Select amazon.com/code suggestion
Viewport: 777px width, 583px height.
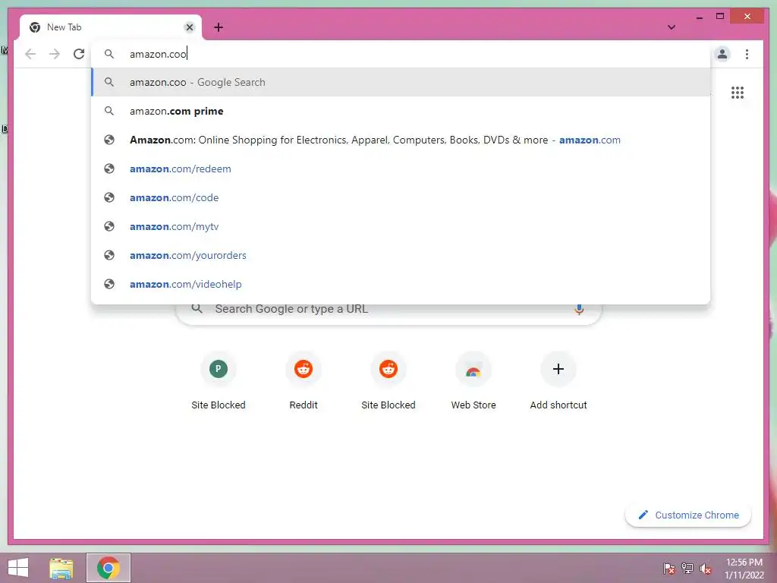[401, 197]
